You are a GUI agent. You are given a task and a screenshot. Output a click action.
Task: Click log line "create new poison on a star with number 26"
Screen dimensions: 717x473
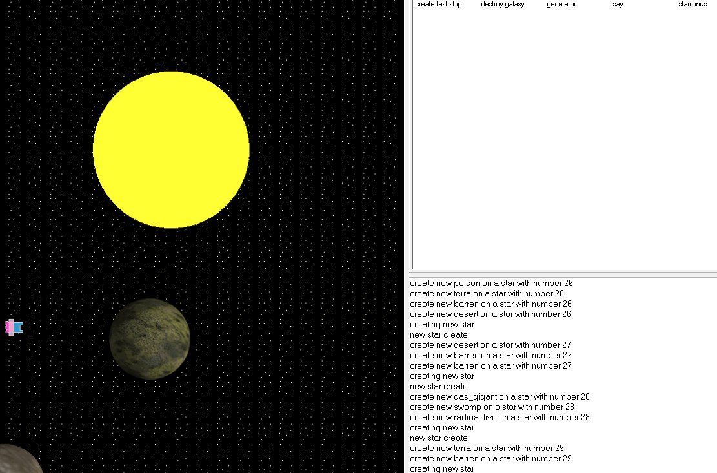point(491,283)
